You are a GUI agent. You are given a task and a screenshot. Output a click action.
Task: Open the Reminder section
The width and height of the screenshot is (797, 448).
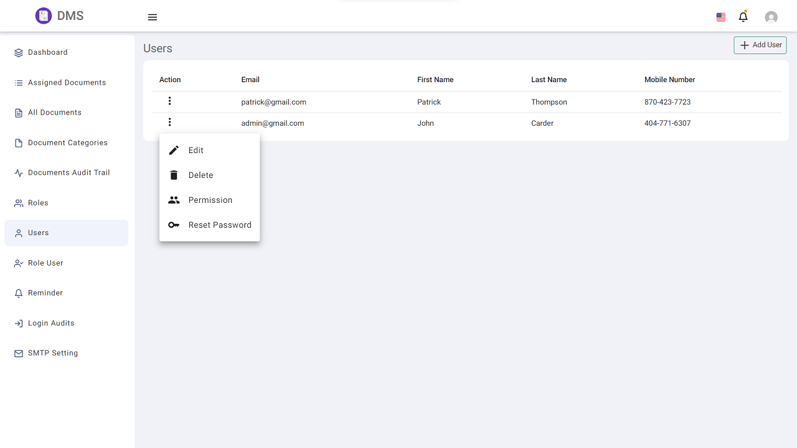click(45, 293)
